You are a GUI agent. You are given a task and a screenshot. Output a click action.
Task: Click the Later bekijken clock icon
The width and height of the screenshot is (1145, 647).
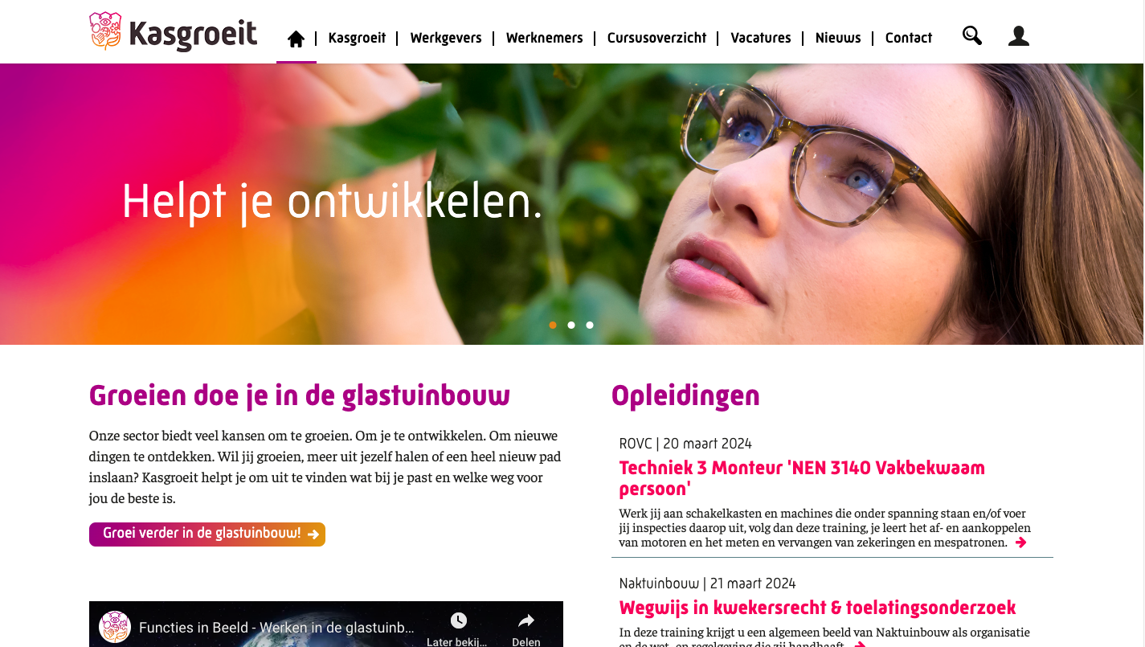(x=458, y=620)
